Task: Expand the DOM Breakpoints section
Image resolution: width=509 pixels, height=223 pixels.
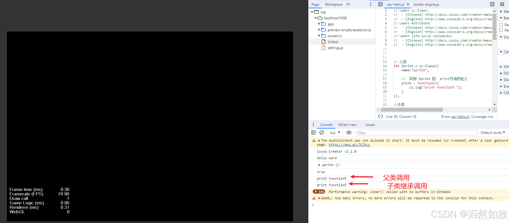Action: [x=501, y=73]
